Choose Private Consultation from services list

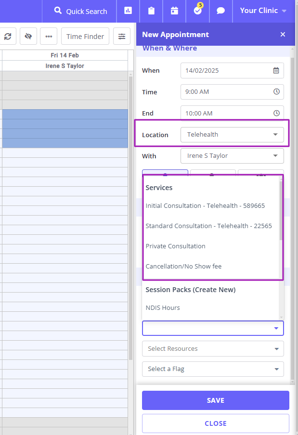tap(175, 246)
